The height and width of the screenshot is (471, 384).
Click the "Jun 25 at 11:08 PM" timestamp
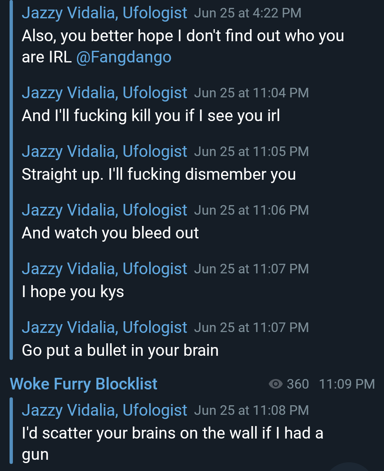(x=251, y=410)
